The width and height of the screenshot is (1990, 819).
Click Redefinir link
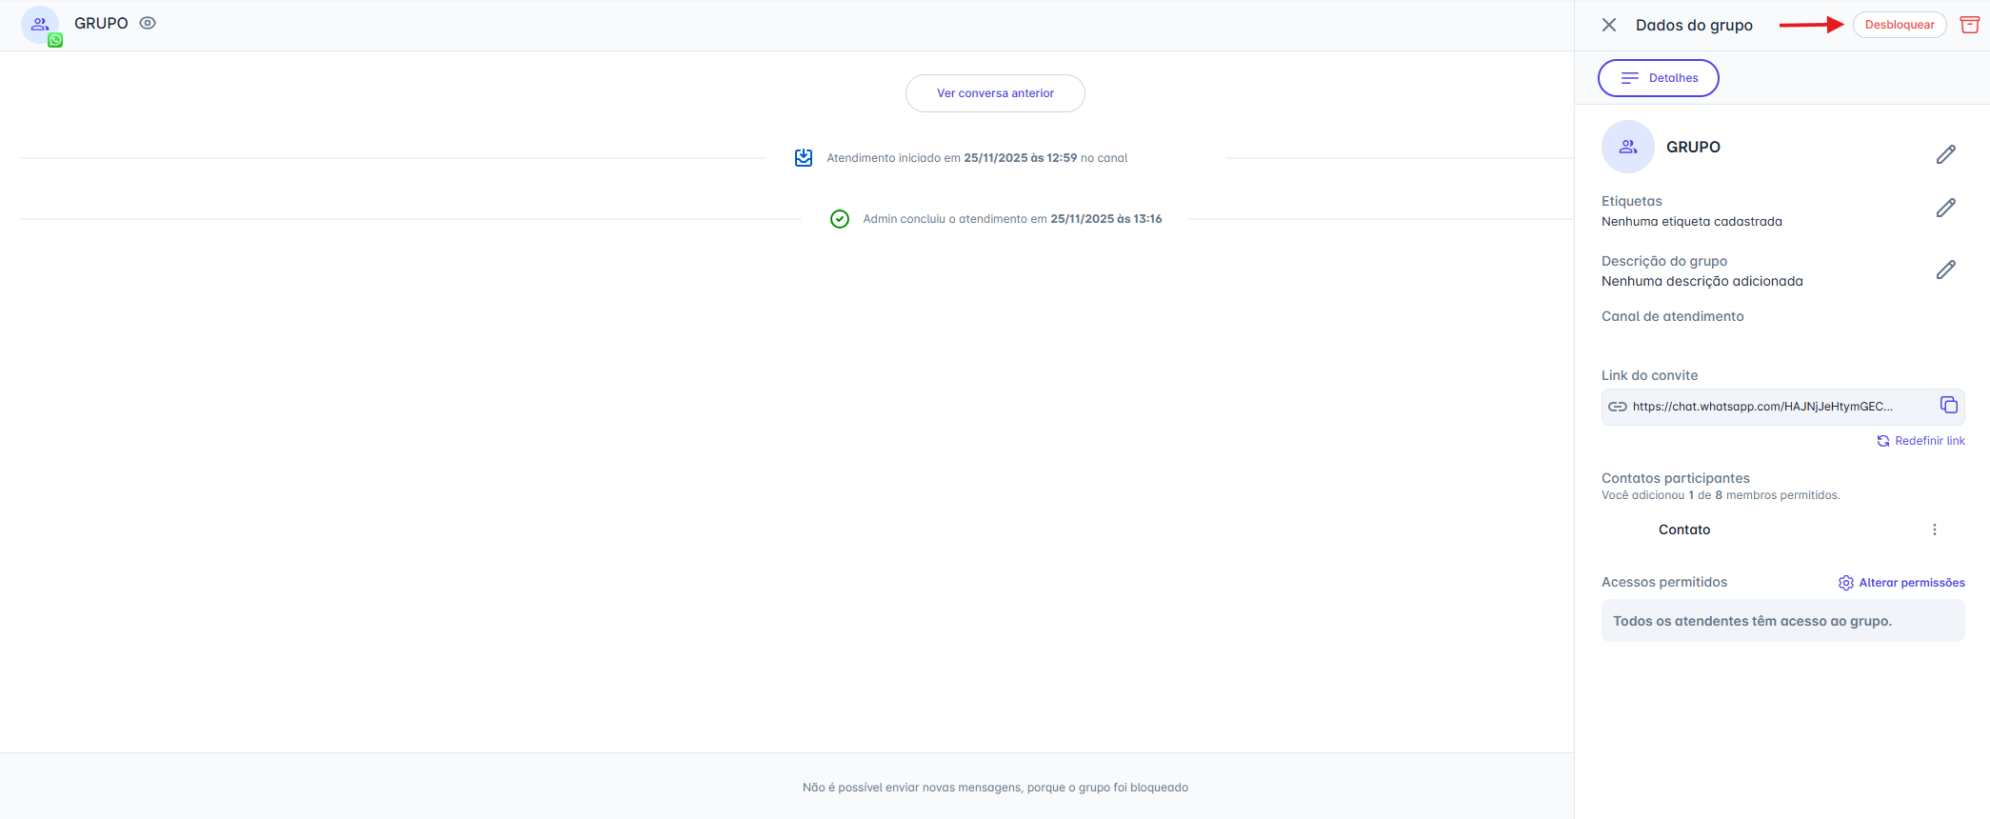1920,441
